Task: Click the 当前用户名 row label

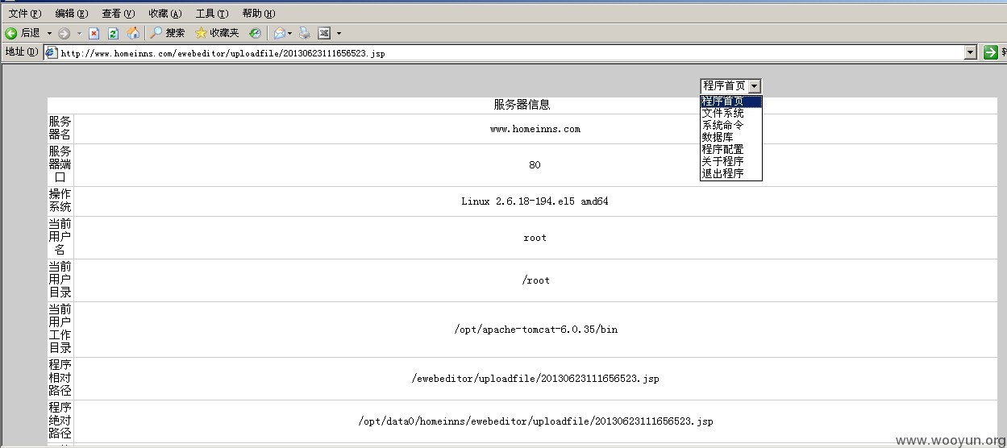Action: (60, 238)
